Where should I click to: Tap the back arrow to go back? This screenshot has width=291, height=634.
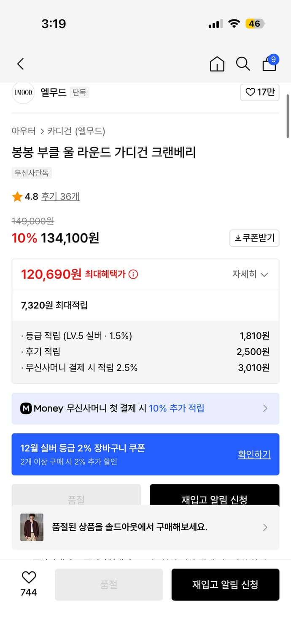coord(20,63)
